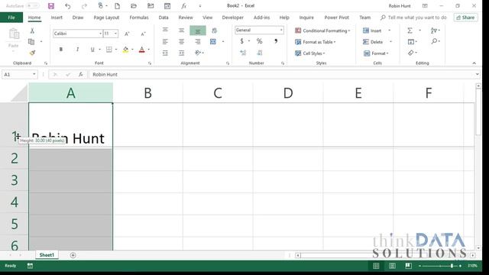
Task: Switch to the Formulas tab
Action: pyautogui.click(x=139, y=18)
